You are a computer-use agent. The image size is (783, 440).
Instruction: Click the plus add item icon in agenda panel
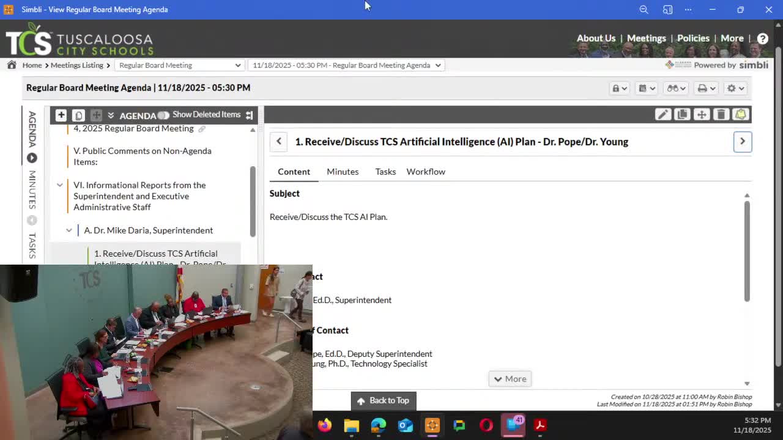(61, 115)
